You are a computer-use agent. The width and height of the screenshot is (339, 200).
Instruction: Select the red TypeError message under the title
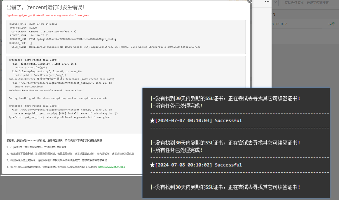point(48,15)
